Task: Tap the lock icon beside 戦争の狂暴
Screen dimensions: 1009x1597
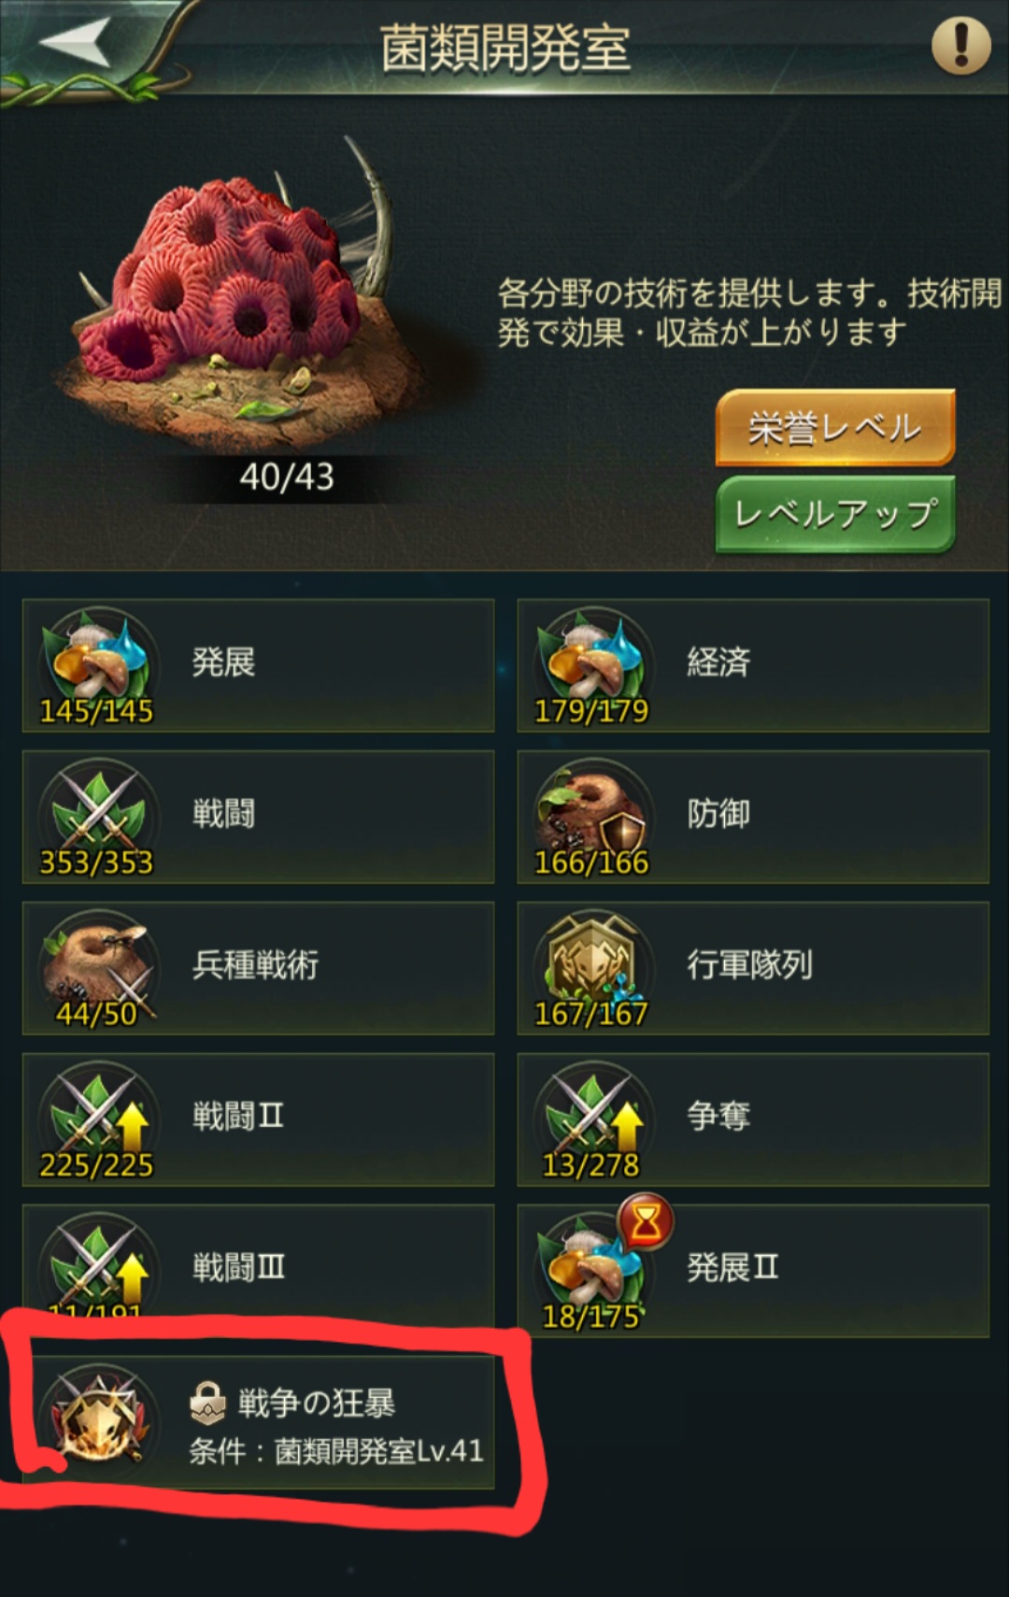Action: (207, 1403)
